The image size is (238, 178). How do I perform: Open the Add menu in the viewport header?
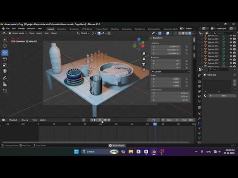pos(47,33)
